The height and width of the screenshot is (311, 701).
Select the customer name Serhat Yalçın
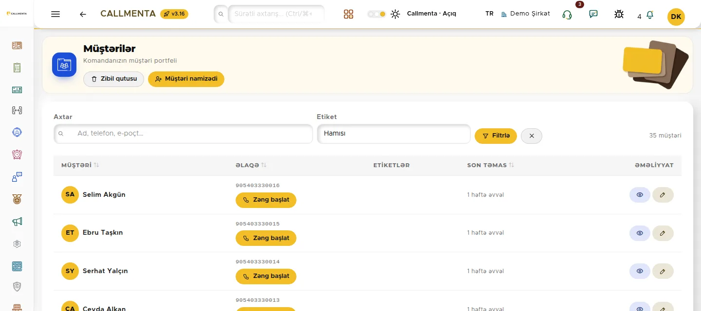(x=105, y=271)
